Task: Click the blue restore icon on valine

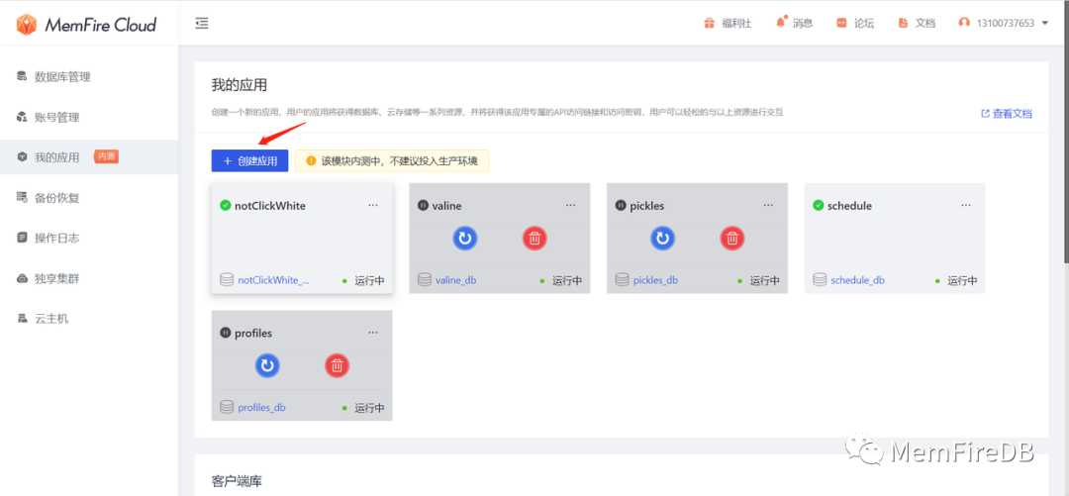Action: [465, 239]
